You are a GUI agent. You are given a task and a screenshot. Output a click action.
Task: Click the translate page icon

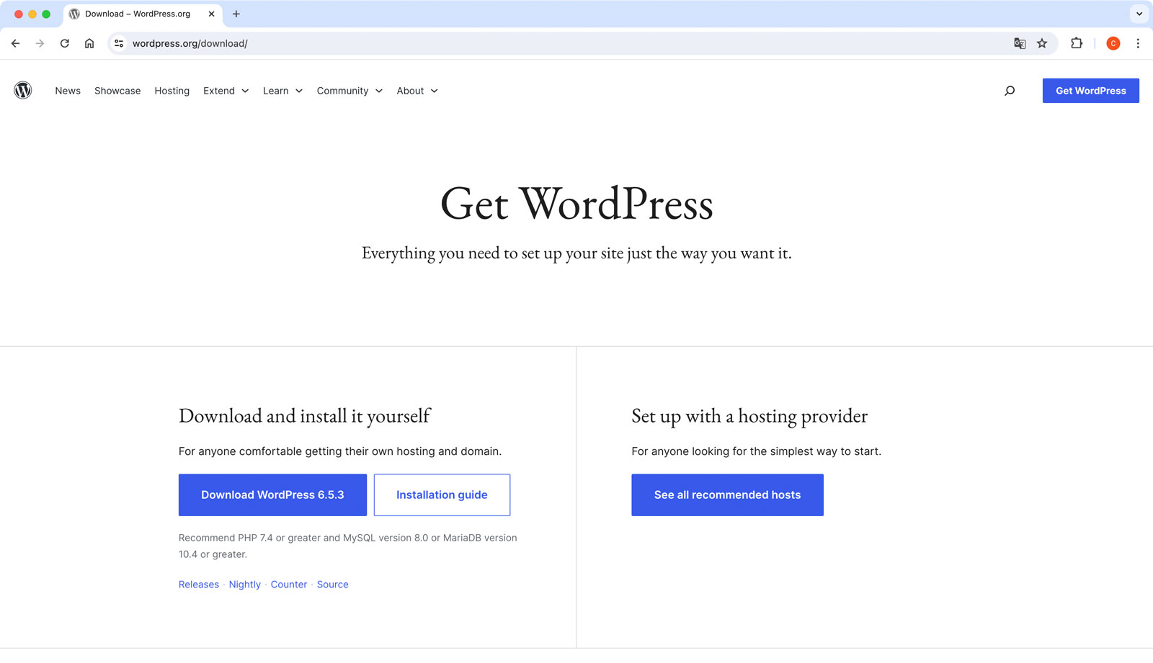point(1020,43)
